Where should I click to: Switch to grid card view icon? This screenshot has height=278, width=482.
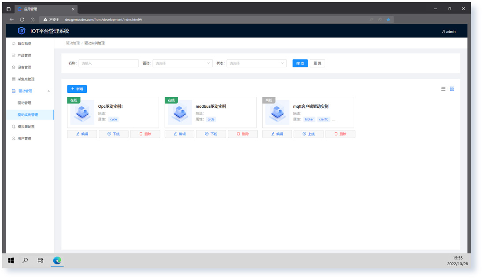(452, 89)
